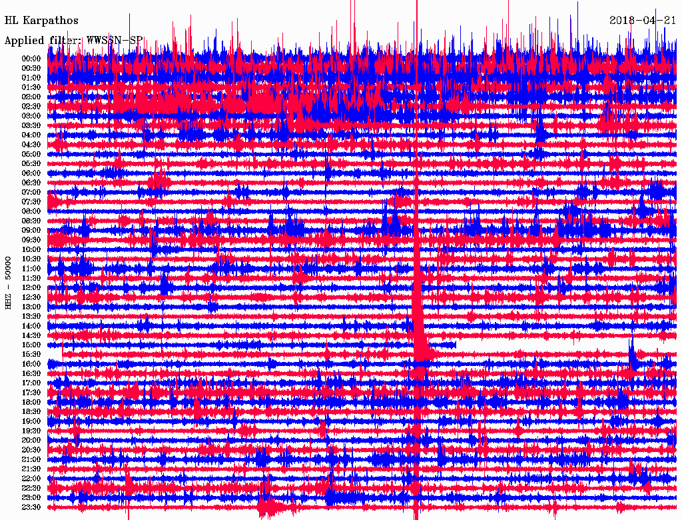
Task: Select the 07:30 time label
Action: [31, 202]
